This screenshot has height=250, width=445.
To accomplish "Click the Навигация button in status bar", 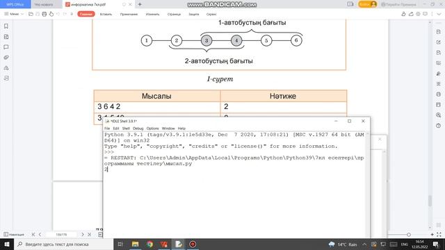I will 14,235.
